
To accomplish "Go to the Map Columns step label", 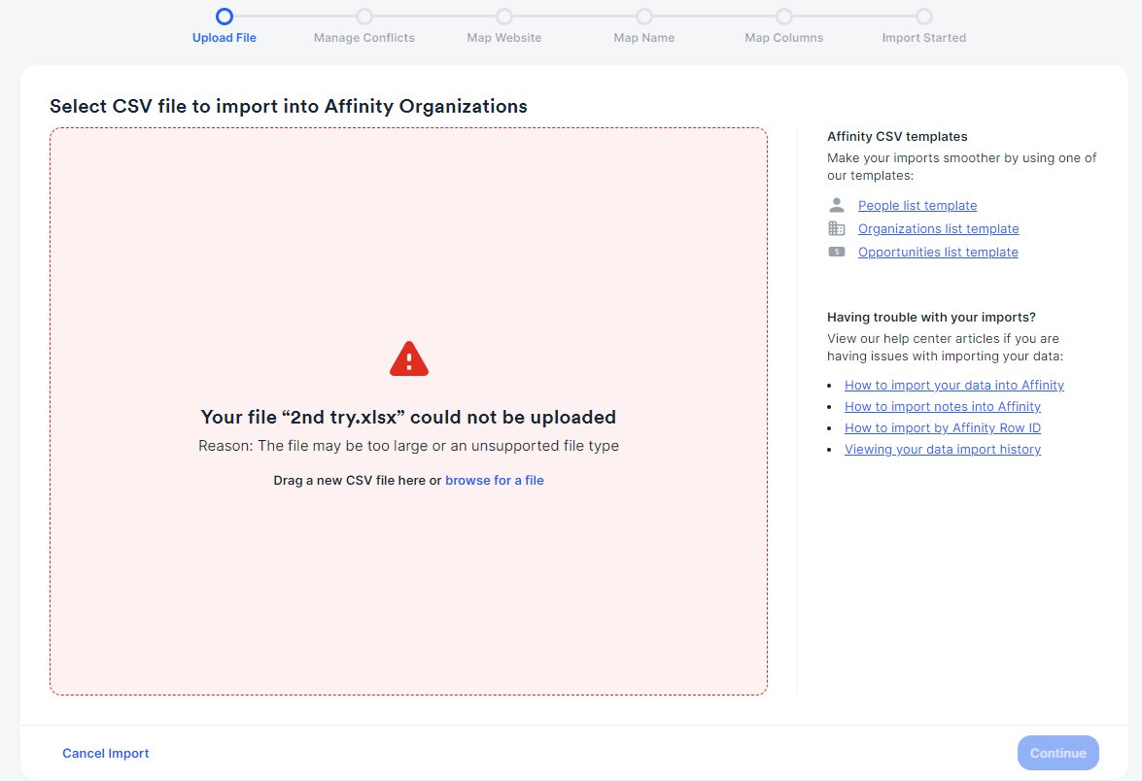I will [x=783, y=38].
